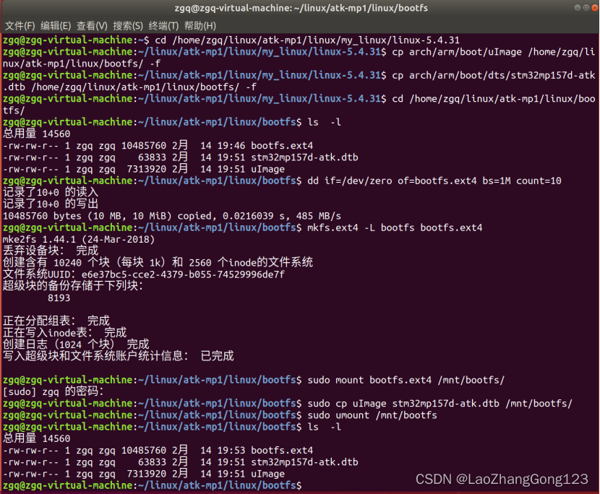Click the window title showing bootfs path
The width and height of the screenshot is (600, 494).
299,8
